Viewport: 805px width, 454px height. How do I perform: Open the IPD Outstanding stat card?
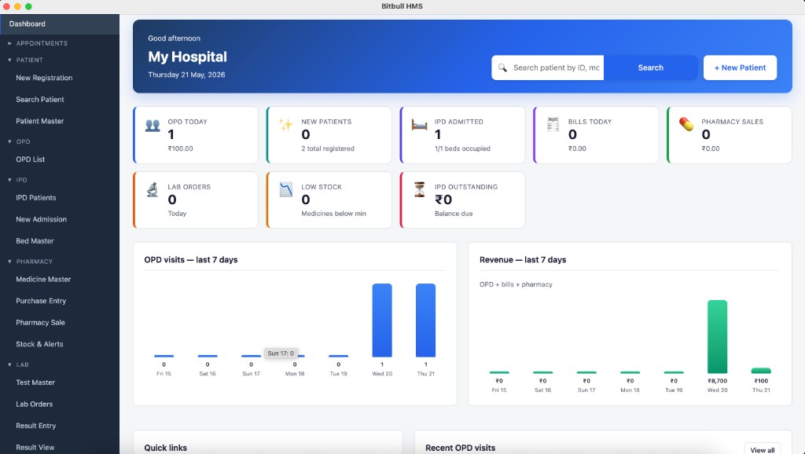462,200
